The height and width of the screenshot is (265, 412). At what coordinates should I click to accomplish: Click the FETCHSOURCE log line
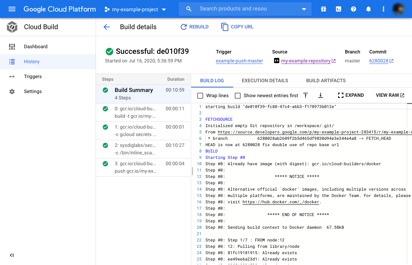tap(219, 119)
